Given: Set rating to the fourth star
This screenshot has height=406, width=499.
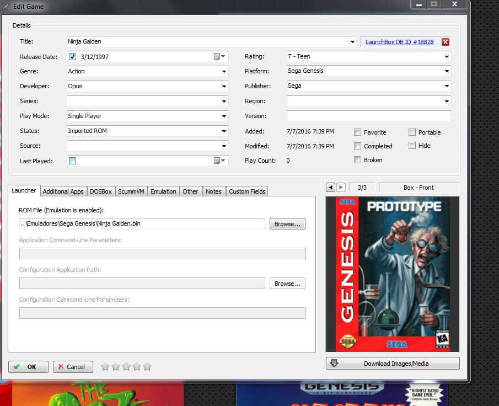Looking at the screenshot, I should tap(137, 367).
